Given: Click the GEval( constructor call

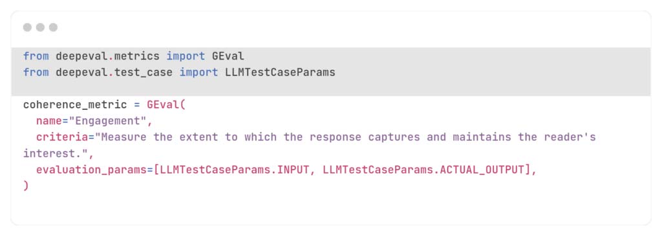Looking at the screenshot, I should (x=166, y=105).
